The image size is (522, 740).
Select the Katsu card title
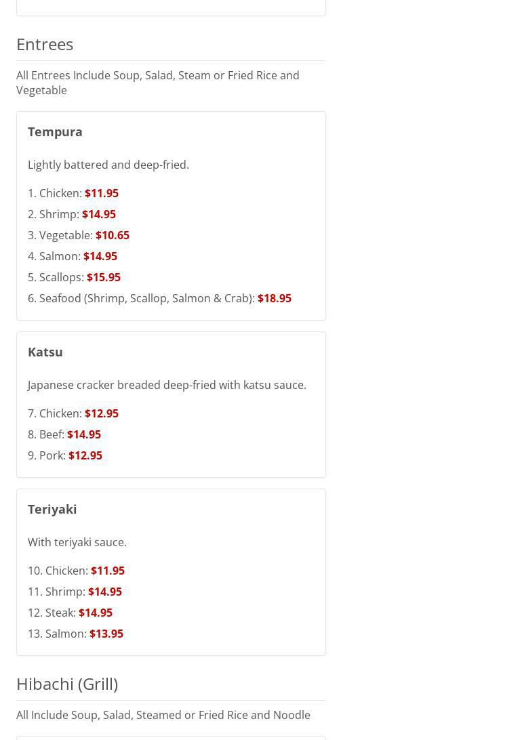click(x=45, y=352)
